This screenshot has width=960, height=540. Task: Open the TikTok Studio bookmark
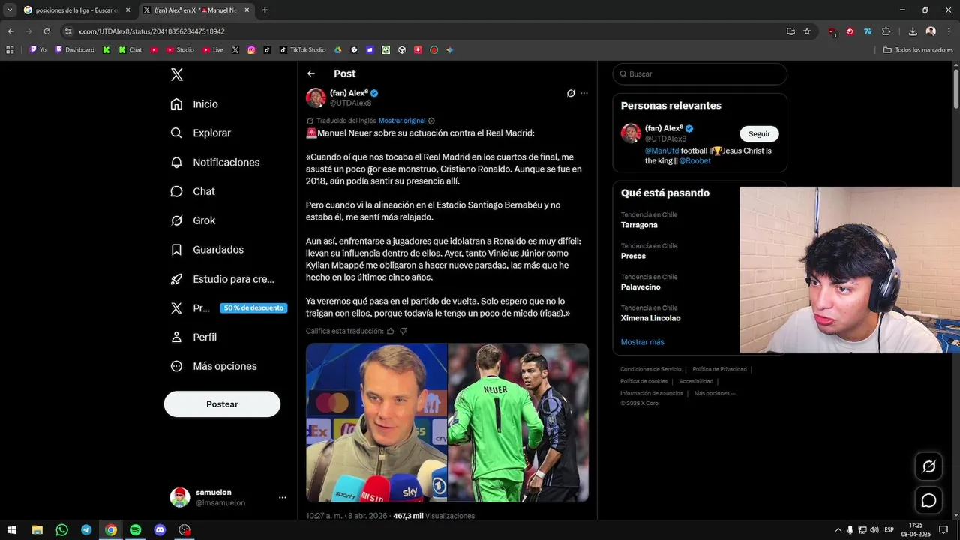[x=303, y=50]
